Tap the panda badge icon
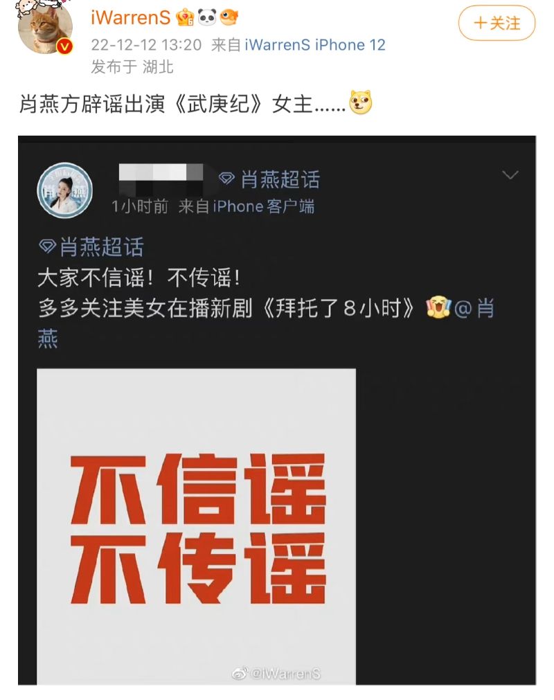The height and width of the screenshot is (700, 554). [206, 17]
